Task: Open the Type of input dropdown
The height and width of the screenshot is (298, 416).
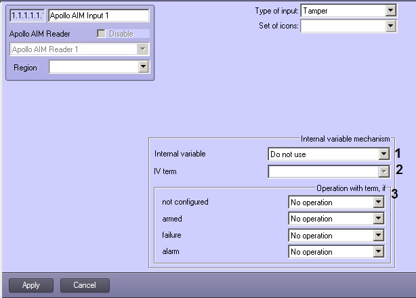Action: pyautogui.click(x=390, y=10)
